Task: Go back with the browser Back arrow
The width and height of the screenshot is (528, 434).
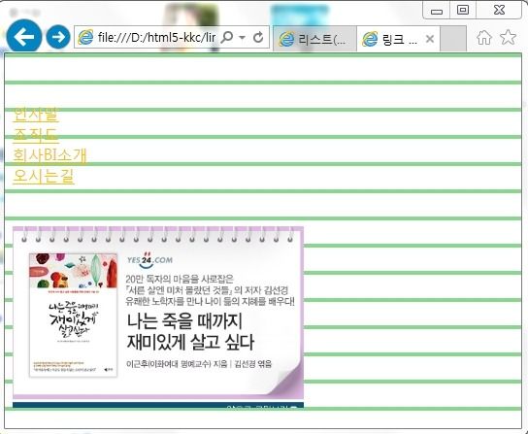Action: coord(24,36)
